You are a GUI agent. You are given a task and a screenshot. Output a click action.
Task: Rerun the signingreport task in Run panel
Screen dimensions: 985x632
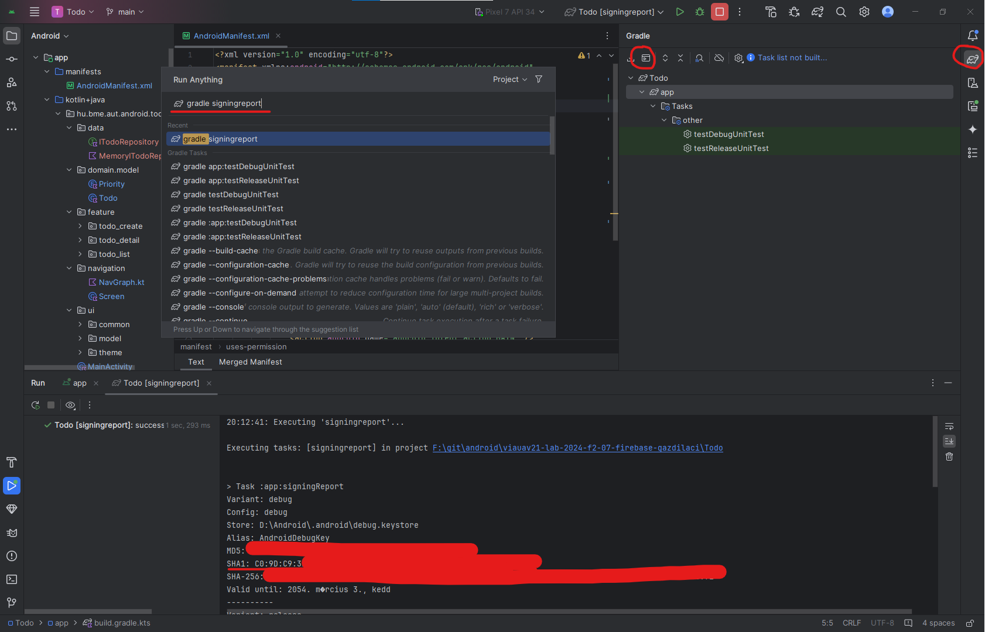click(x=35, y=405)
